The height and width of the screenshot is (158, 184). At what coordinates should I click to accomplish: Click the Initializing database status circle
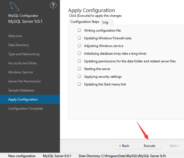[80, 53]
